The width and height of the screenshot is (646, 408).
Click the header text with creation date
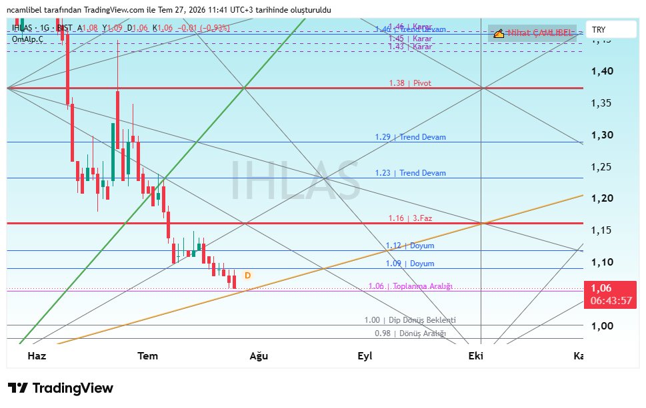pos(169,10)
